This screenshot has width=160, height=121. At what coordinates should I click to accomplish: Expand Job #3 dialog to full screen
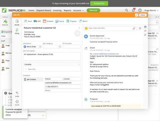coord(136,15)
